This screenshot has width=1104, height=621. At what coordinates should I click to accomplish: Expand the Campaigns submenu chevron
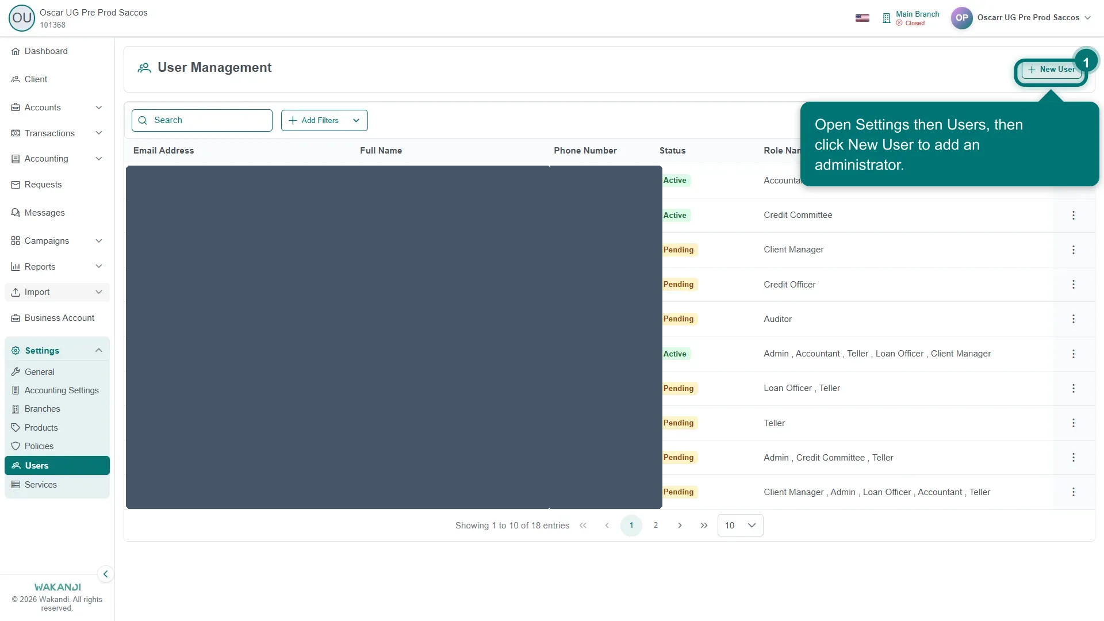pos(99,241)
